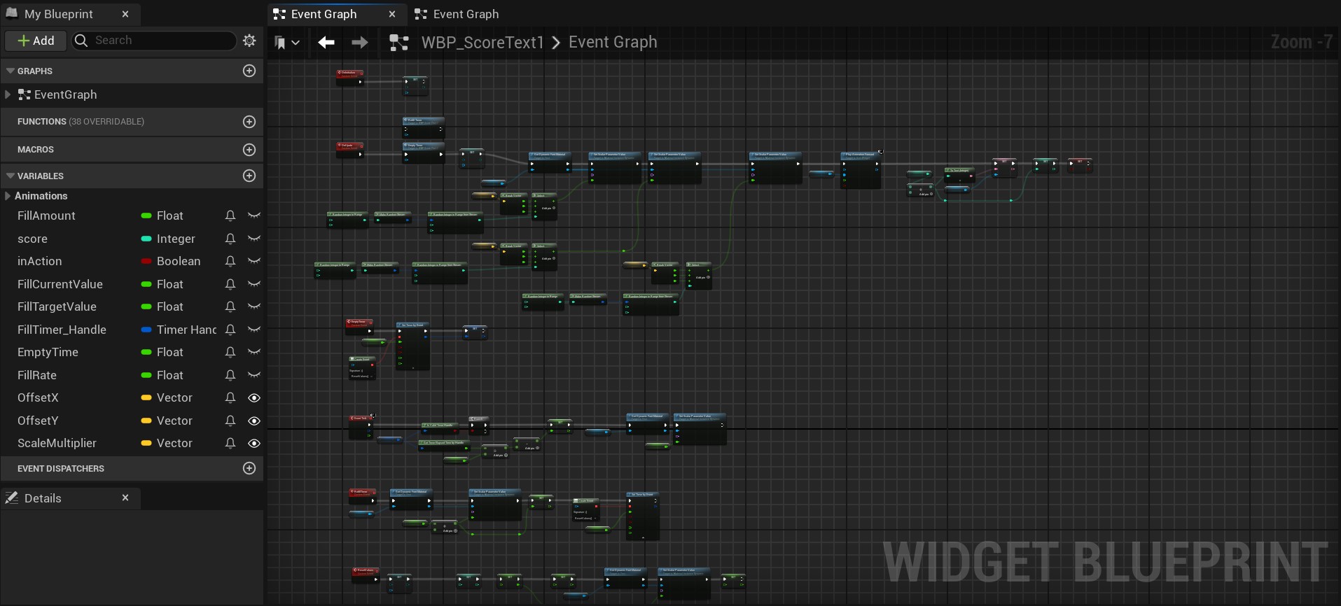The height and width of the screenshot is (606, 1341).
Task: Switch to the second Event Graph tab
Action: (x=457, y=14)
